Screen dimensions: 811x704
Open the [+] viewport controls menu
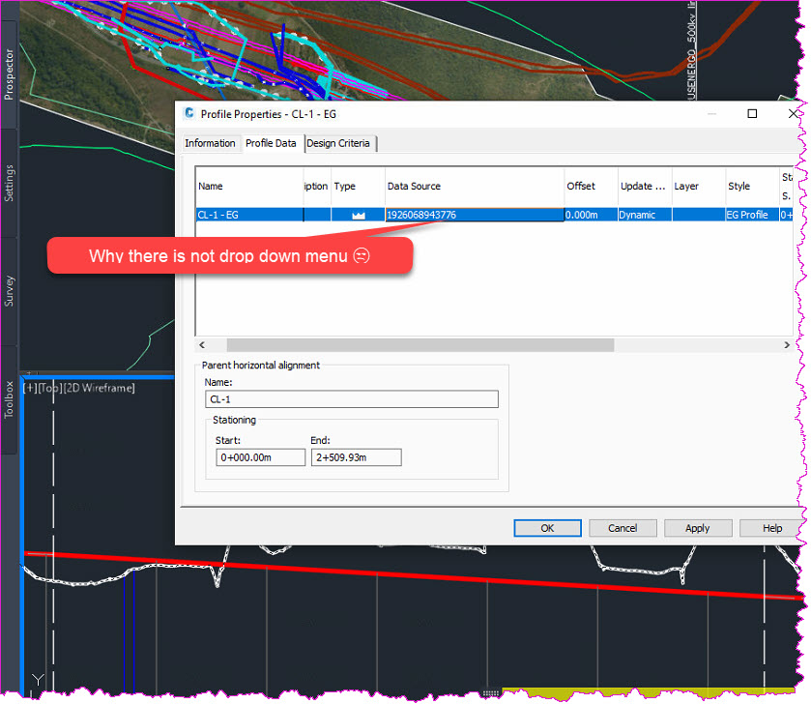point(30,388)
